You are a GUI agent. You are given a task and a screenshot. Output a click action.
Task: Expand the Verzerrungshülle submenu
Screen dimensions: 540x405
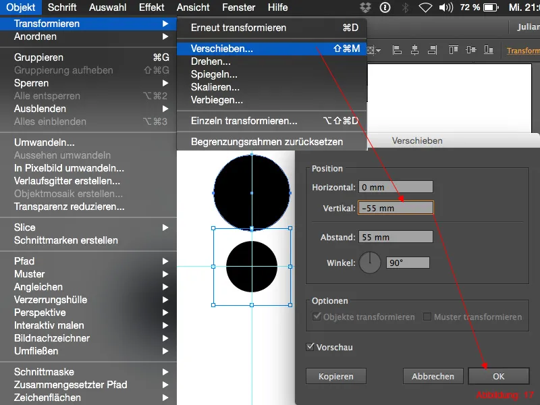[88, 300]
